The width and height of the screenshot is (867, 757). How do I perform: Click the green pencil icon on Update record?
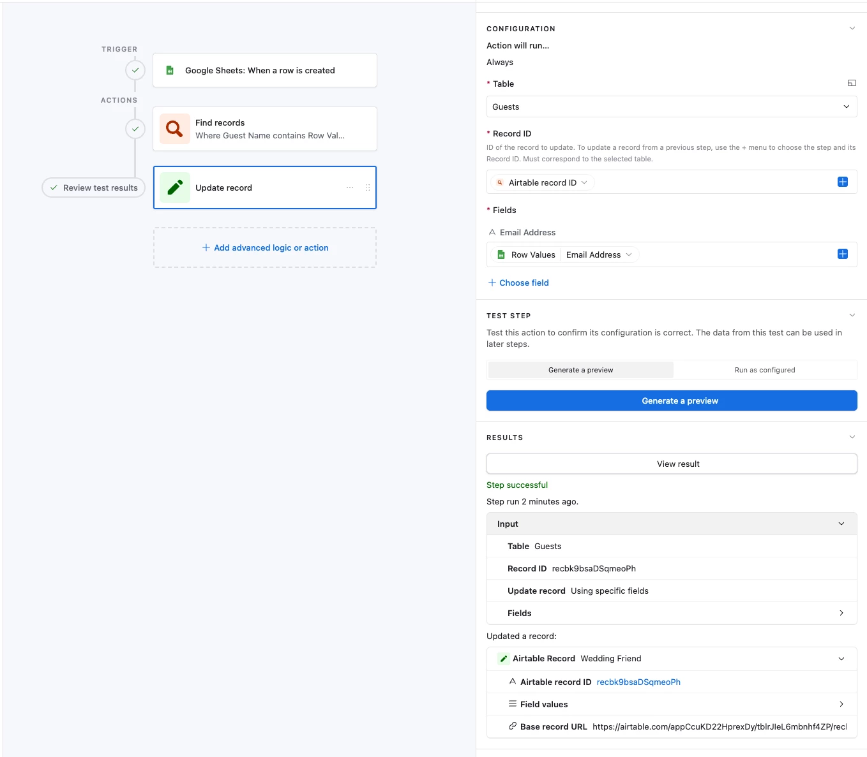click(x=175, y=187)
